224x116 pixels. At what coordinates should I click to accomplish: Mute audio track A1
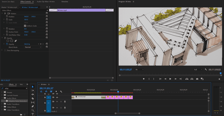tap(57, 102)
